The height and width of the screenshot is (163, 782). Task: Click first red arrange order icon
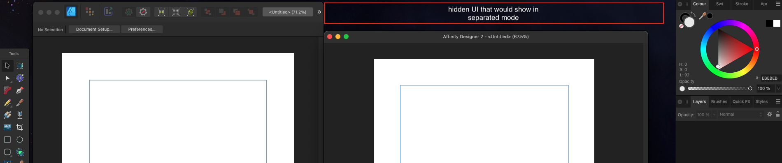[208, 12]
